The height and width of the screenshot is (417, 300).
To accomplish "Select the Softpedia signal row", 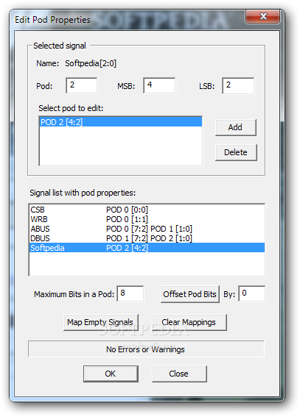I will click(147, 248).
